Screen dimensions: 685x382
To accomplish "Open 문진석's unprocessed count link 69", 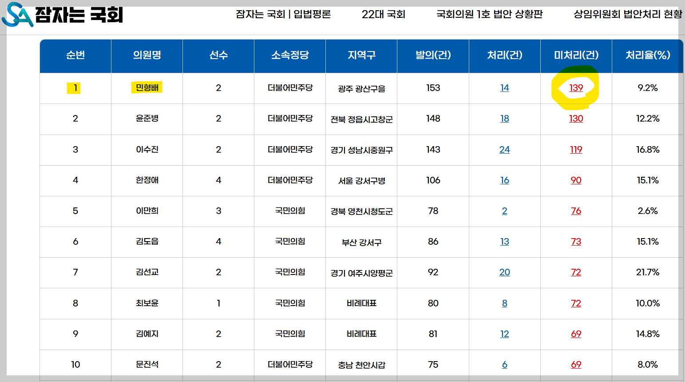I will (576, 365).
